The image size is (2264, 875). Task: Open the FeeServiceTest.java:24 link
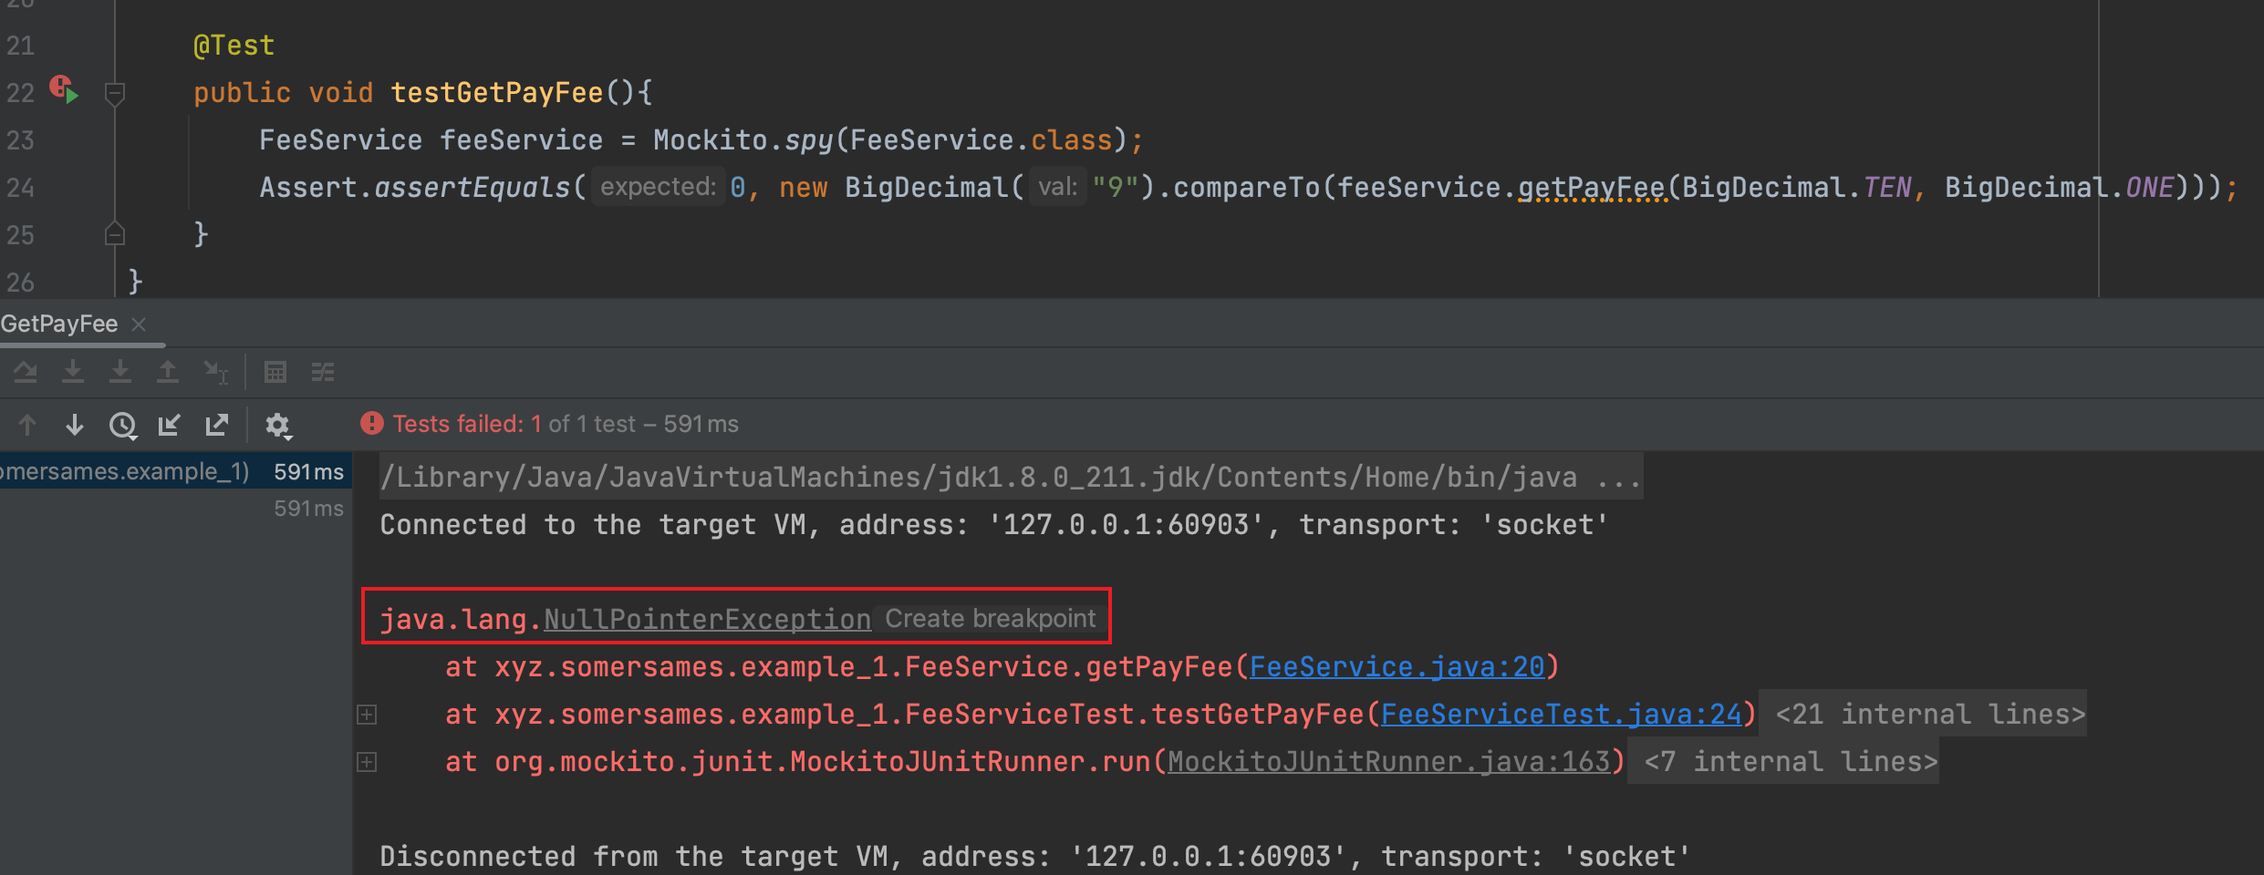click(x=1562, y=715)
